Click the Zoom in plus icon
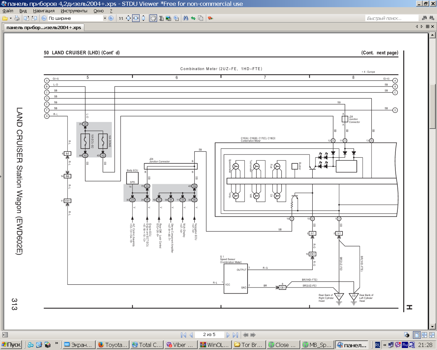The image size is (437, 350). (111, 18)
